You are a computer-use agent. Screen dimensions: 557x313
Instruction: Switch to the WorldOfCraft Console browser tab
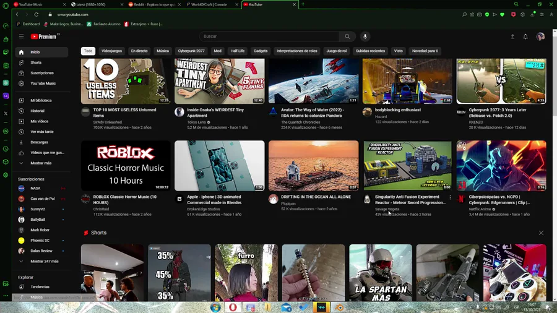212,4
